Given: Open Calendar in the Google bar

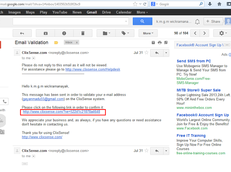Looking at the screenshot, I should coord(124,12).
